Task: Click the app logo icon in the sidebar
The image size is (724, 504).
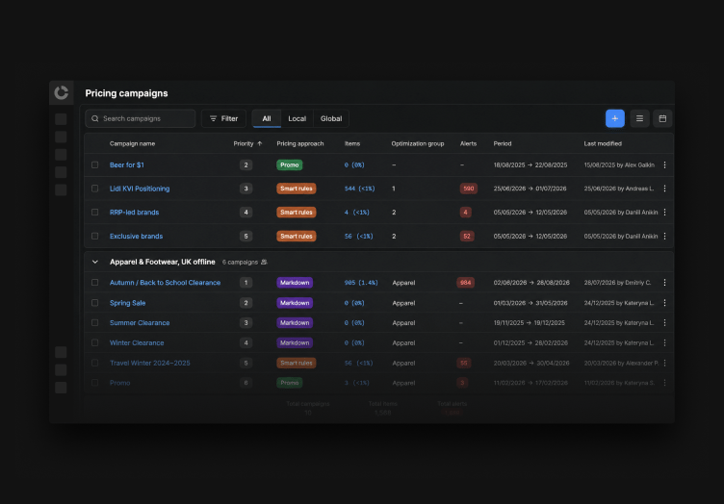Action: [61, 92]
